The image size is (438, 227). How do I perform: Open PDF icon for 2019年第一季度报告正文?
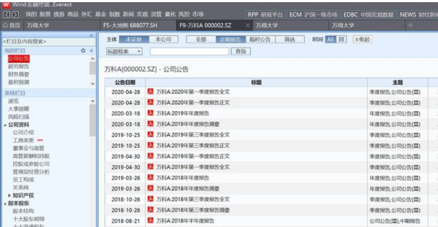(x=150, y=156)
